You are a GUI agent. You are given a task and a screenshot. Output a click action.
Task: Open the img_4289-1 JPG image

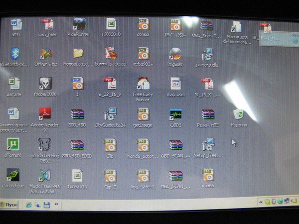143,176
